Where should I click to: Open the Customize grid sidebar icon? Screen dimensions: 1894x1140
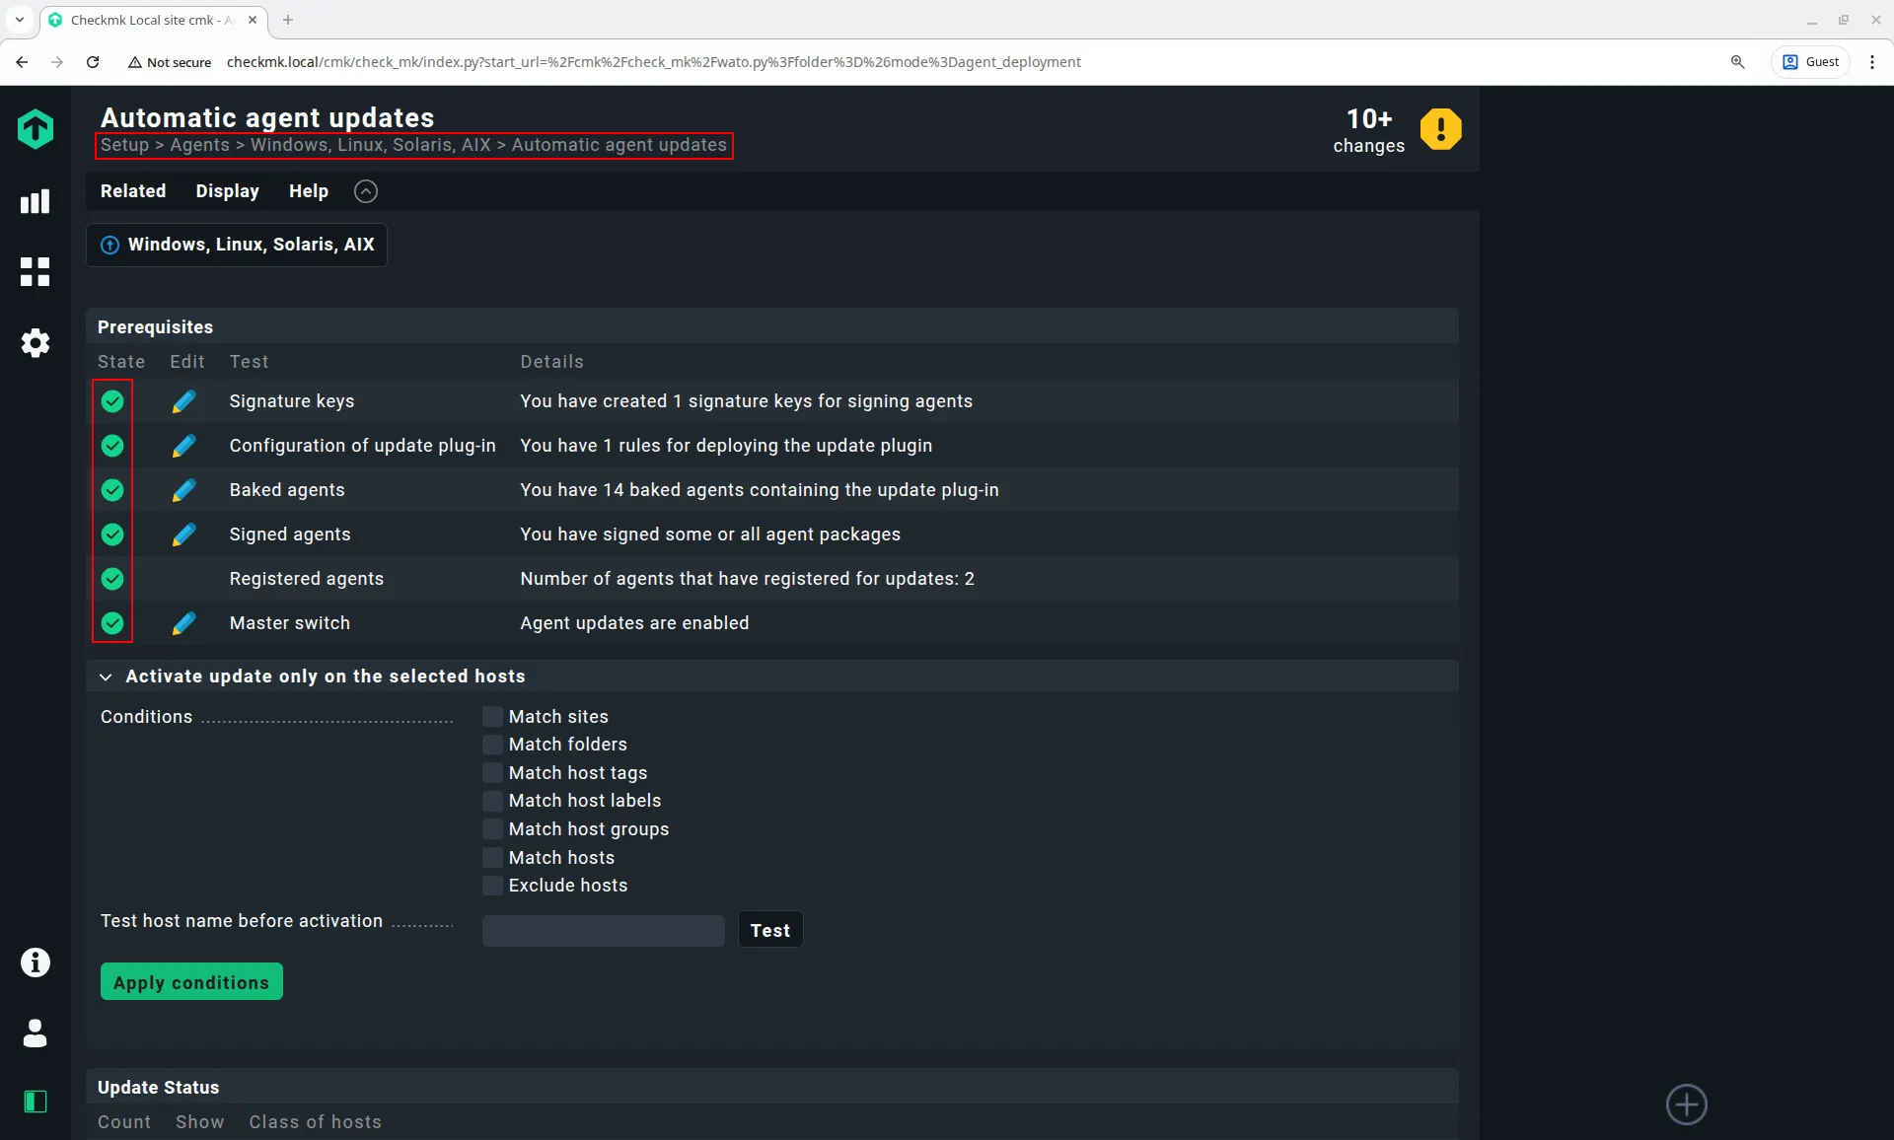click(35, 272)
